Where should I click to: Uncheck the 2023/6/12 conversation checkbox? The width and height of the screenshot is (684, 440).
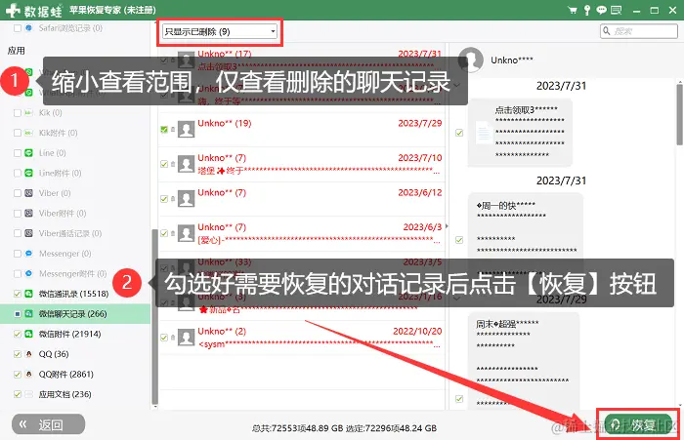coord(164,199)
